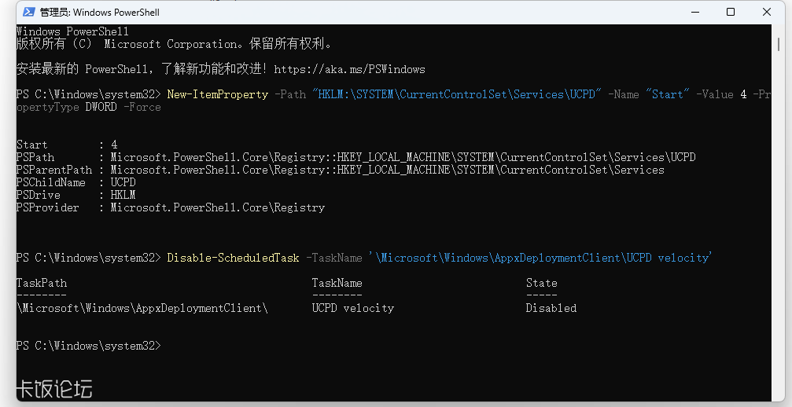Click the PSProvider output row label
Image resolution: width=792 pixels, height=407 pixels.
coord(47,207)
